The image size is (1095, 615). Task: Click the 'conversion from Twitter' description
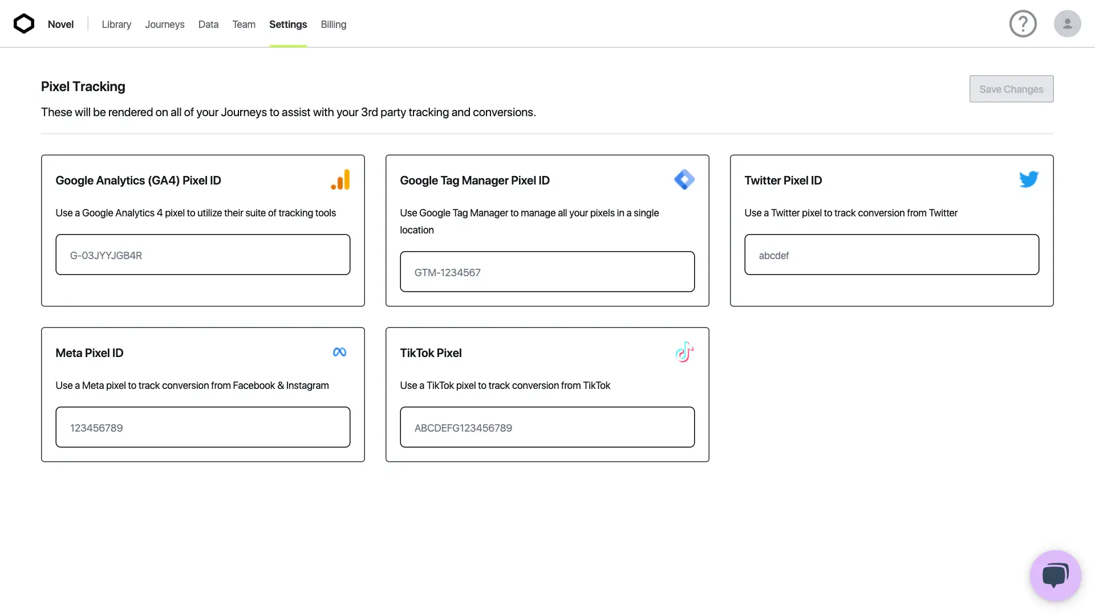[x=851, y=213]
